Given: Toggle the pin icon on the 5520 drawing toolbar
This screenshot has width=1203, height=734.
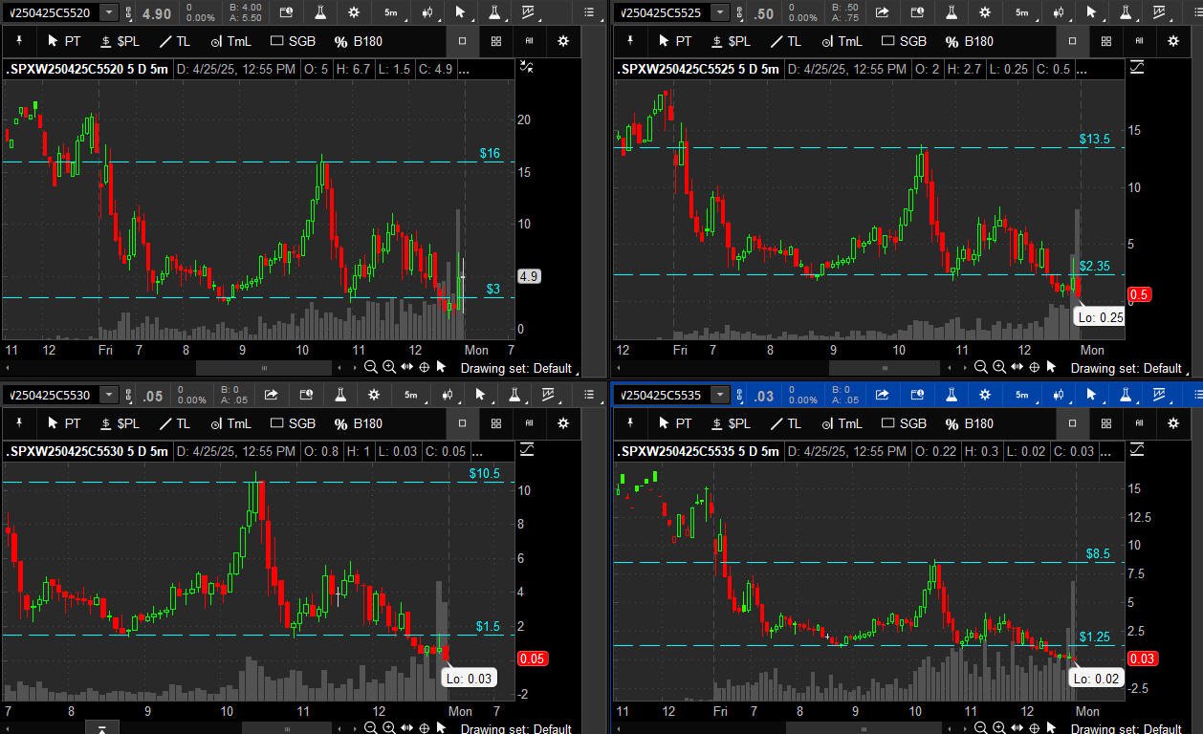Looking at the screenshot, I should pos(19,41).
